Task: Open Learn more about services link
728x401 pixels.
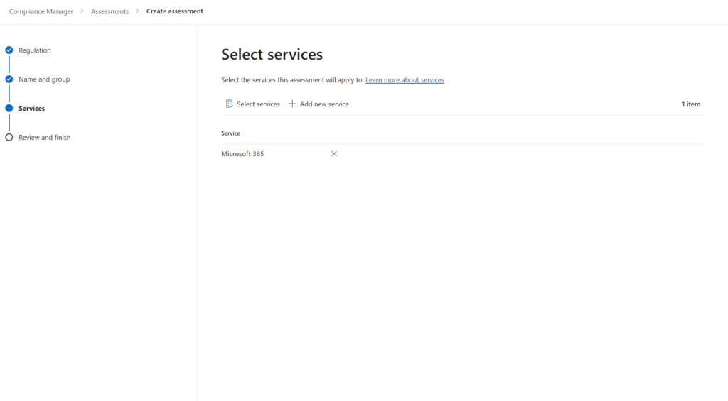Action: pos(405,80)
